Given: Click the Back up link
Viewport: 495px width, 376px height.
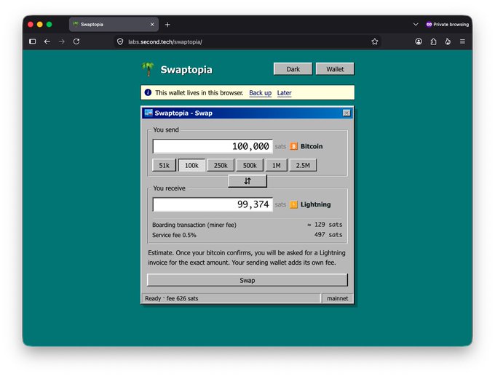Looking at the screenshot, I should (260, 93).
